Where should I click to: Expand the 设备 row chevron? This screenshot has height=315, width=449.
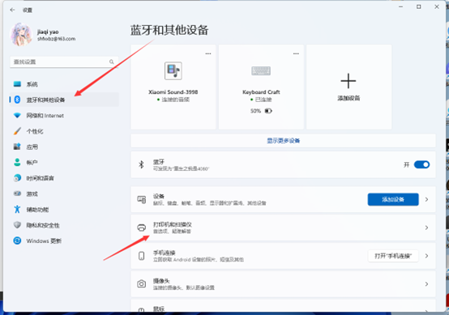(426, 199)
